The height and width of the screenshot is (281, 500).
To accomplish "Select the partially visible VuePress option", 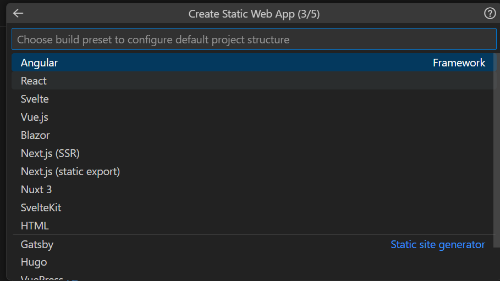I will 42,278.
